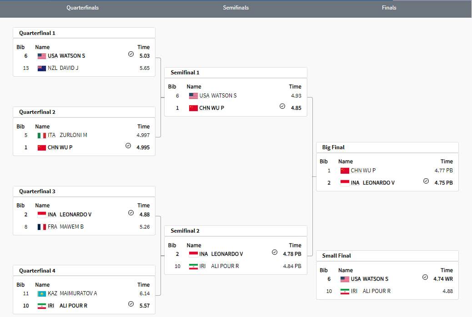
Task: Click winner checkmark beside 4.74 WR
Action: tap(425, 278)
